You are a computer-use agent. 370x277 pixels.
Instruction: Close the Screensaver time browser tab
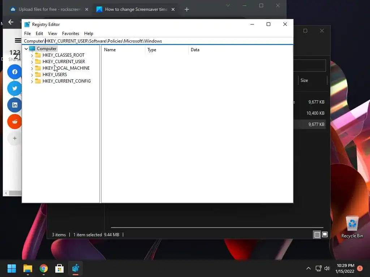pyautogui.click(x=173, y=9)
